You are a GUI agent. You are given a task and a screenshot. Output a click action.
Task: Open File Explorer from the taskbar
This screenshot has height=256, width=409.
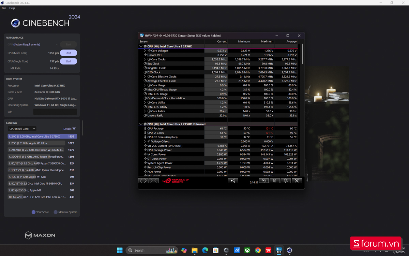194,250
